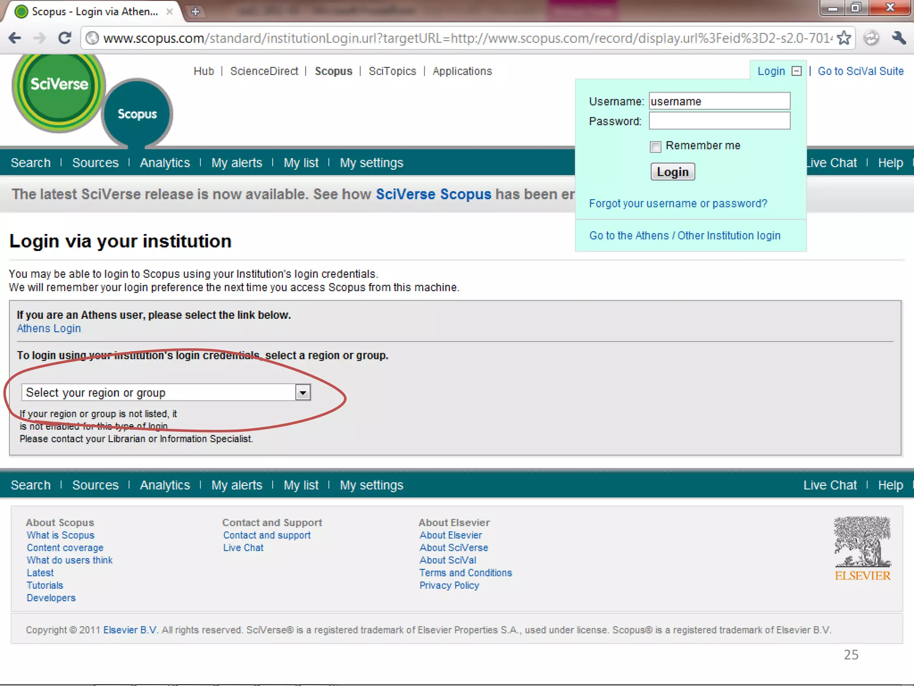Collapse the Login panel with minus icon
The width and height of the screenshot is (914, 686).
tap(797, 71)
